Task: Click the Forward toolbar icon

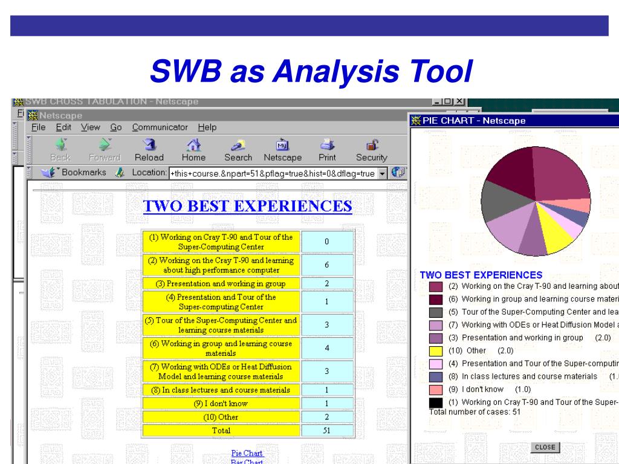Action: tap(105, 144)
